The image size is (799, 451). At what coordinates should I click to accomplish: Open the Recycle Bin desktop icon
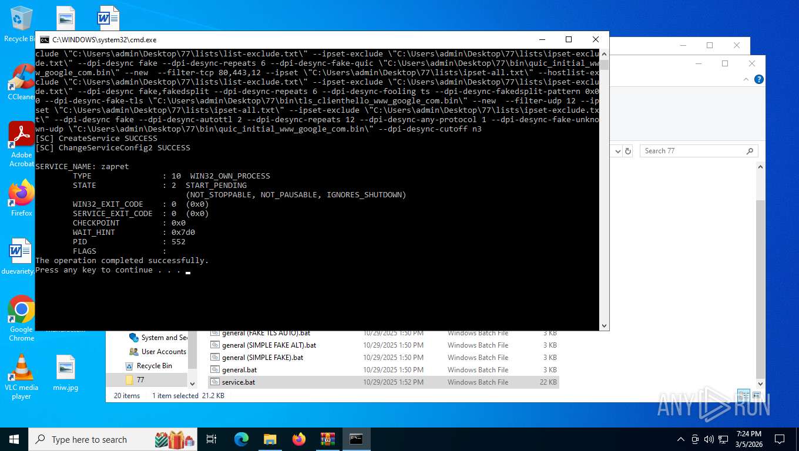[21, 23]
